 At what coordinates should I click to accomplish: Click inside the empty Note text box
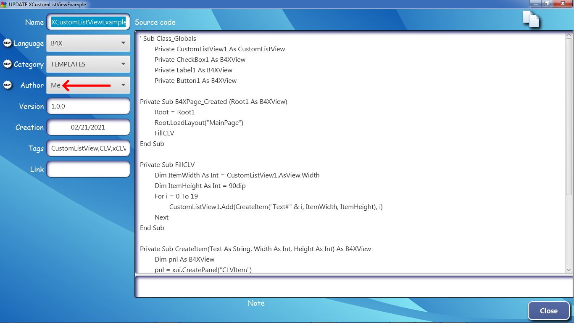[354, 286]
